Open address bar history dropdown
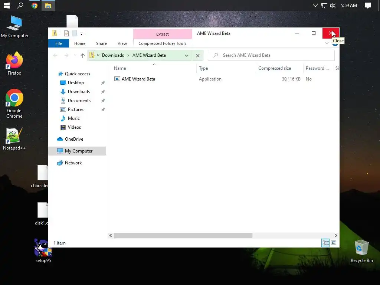 [187, 56]
